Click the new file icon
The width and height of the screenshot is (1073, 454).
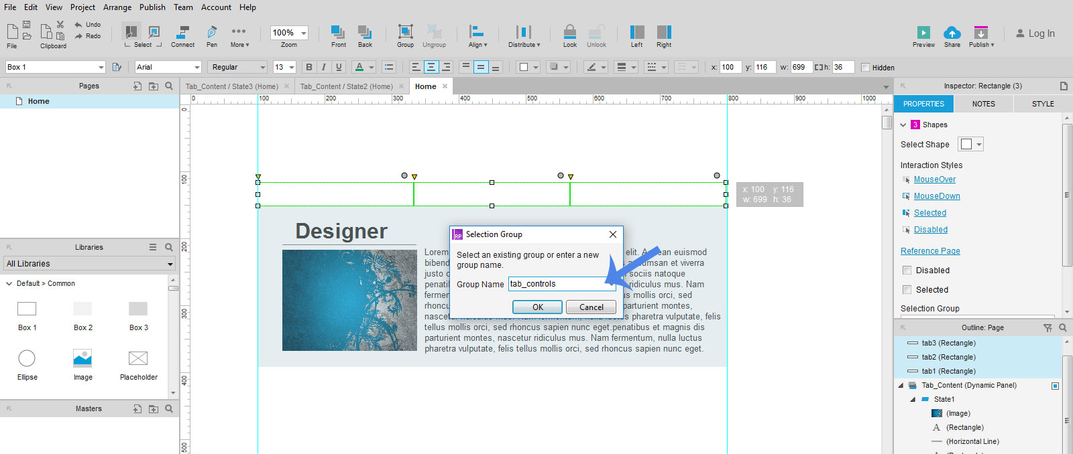[x=12, y=31]
